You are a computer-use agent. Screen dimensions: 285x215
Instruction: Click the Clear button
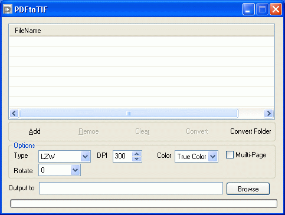(142, 131)
